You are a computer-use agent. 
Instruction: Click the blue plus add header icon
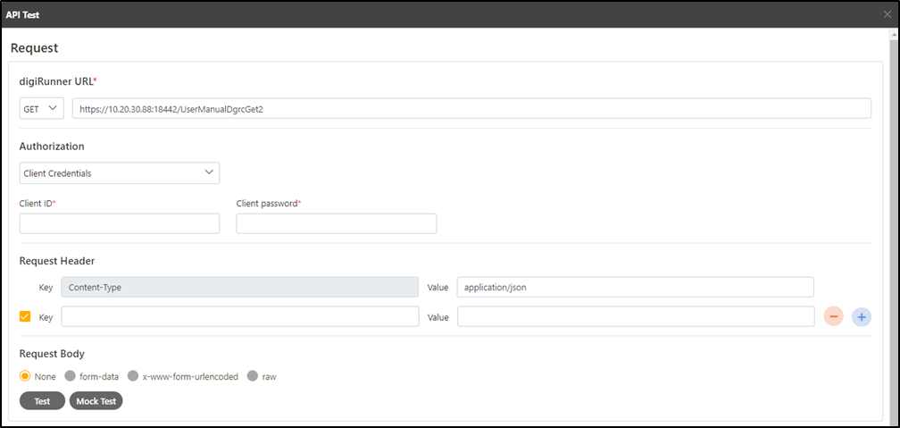861,316
